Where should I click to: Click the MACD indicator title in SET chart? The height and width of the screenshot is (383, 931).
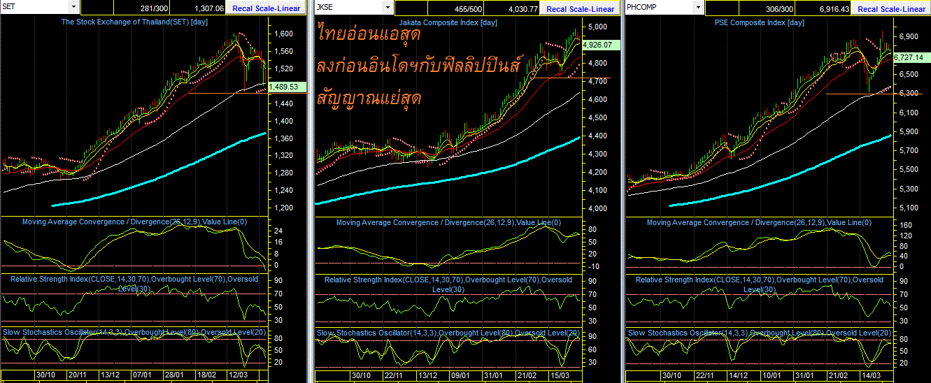coord(135,222)
